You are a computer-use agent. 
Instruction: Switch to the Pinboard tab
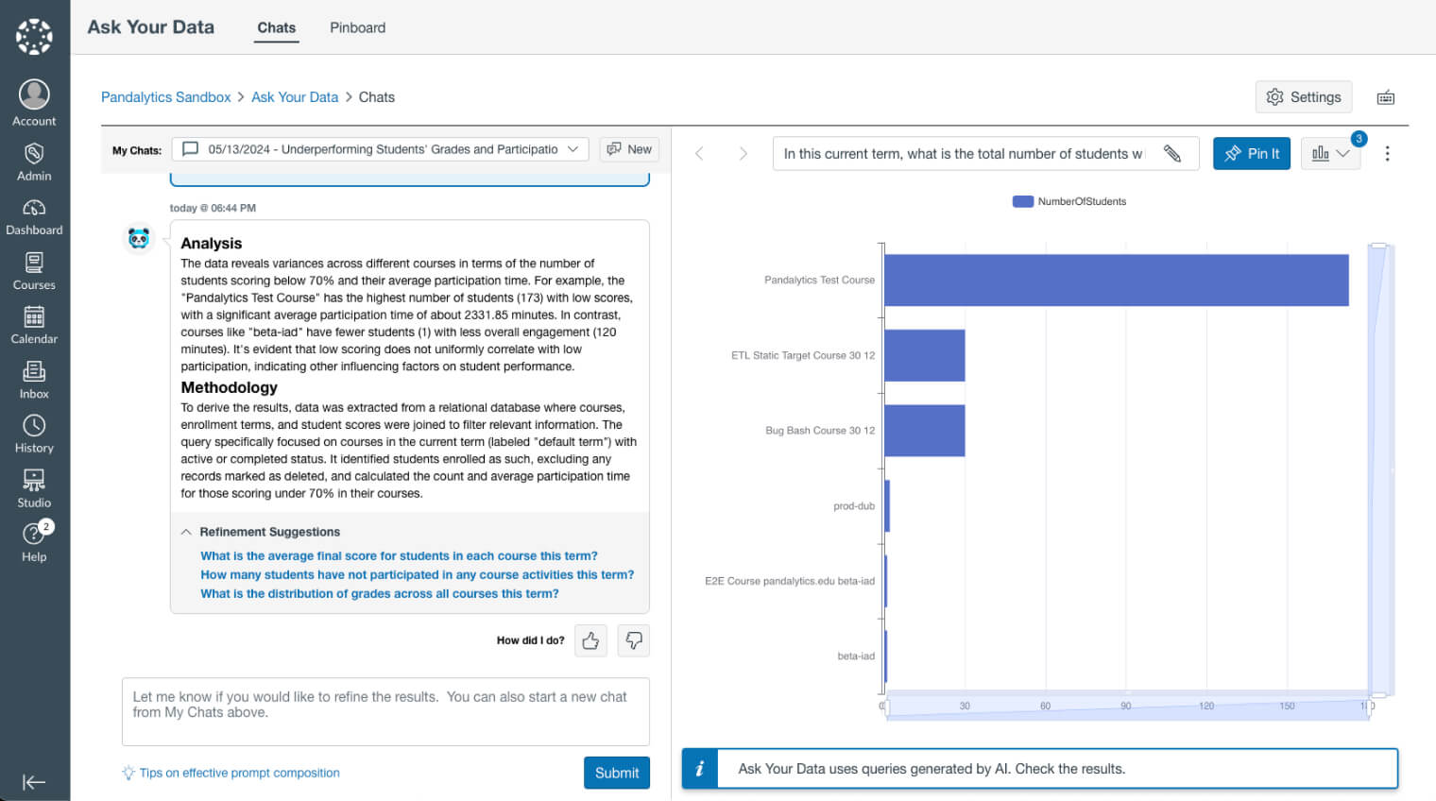click(x=357, y=27)
